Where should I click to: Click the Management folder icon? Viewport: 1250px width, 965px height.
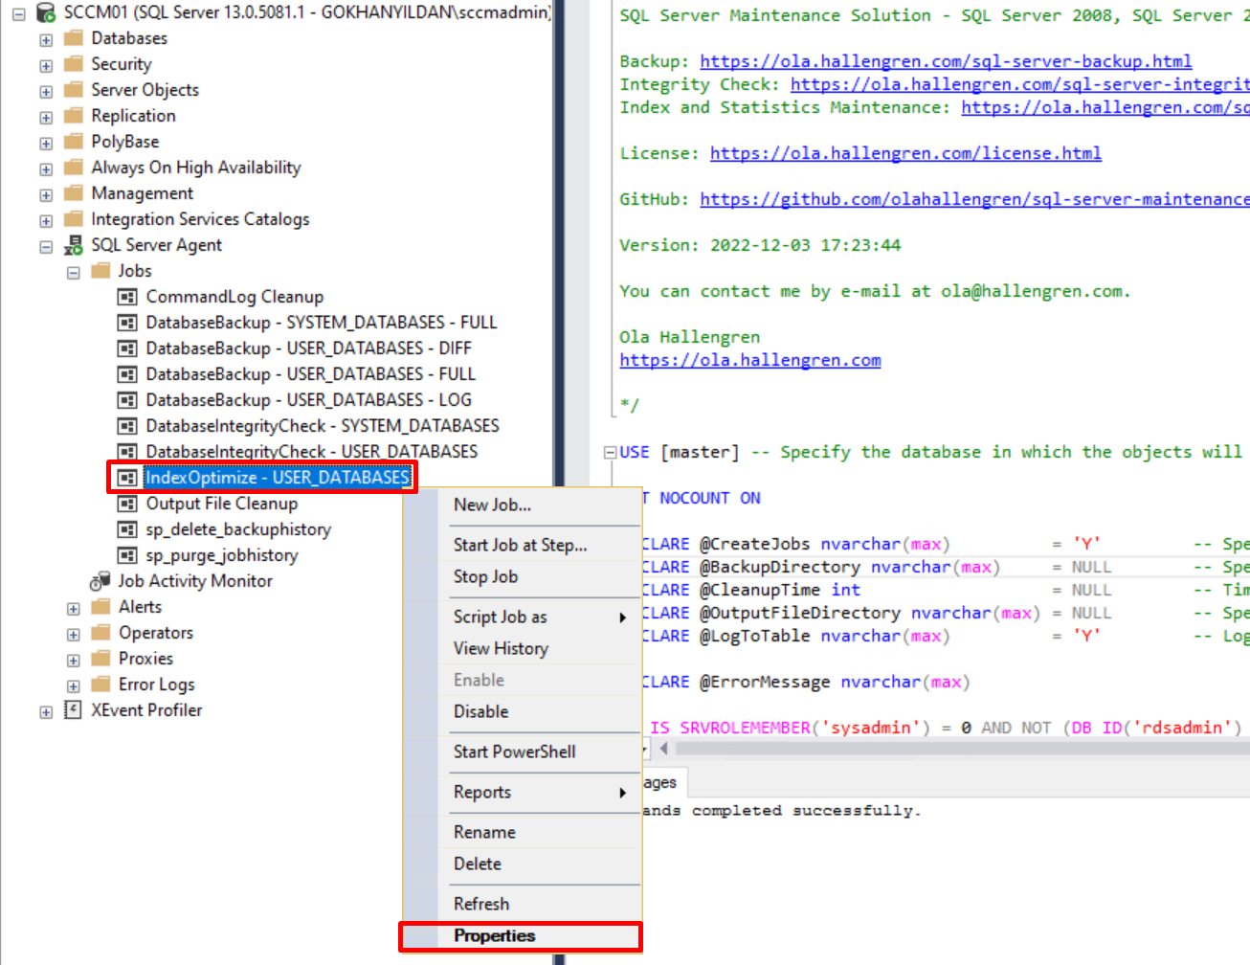pyautogui.click(x=73, y=193)
